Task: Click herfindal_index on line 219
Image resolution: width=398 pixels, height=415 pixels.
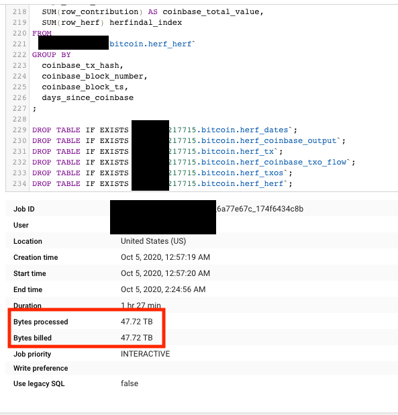Action: tap(146, 23)
